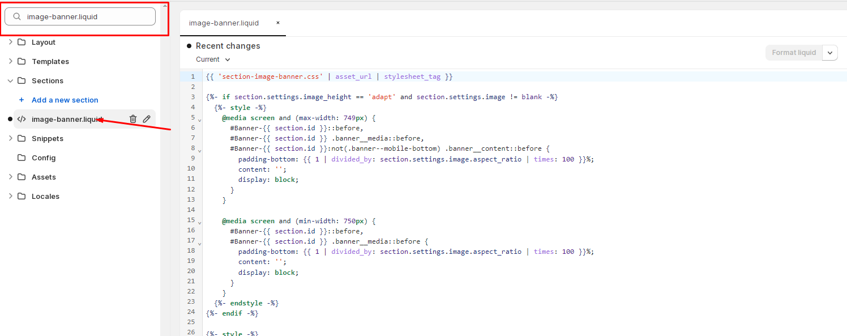
Task: Click the plus icon beside Add a new section
Action: (x=22, y=100)
